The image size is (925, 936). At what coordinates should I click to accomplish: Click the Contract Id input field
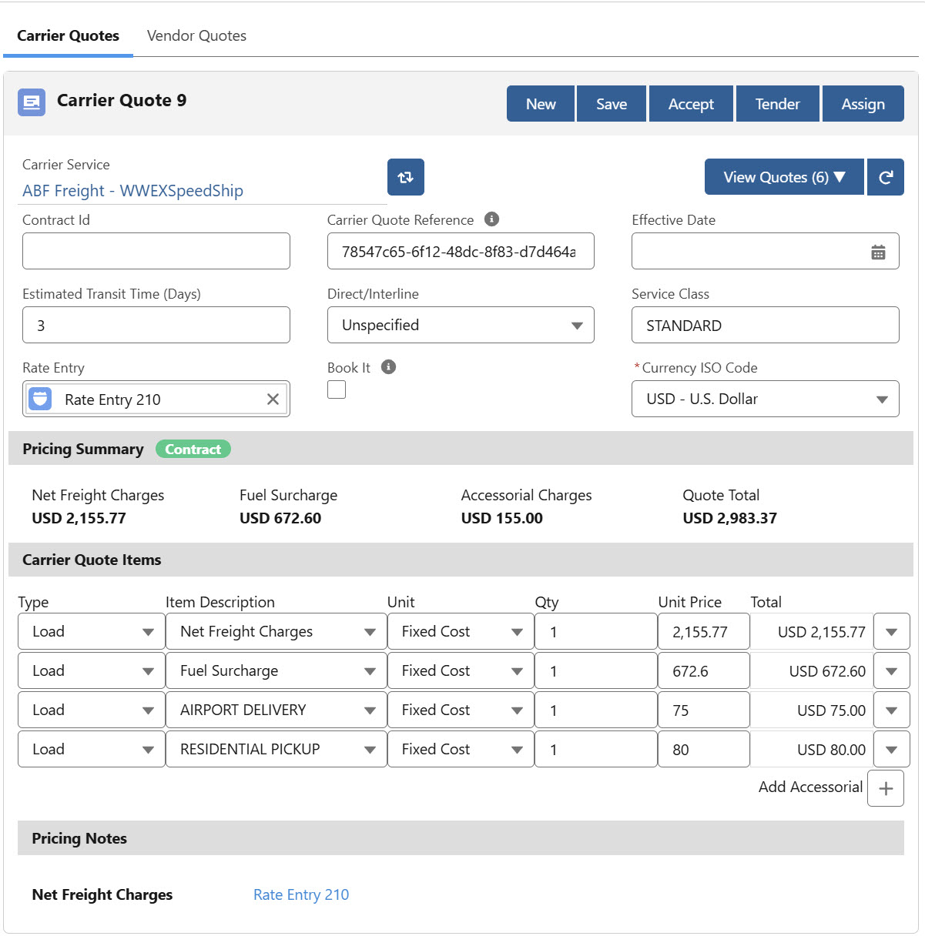pos(156,251)
